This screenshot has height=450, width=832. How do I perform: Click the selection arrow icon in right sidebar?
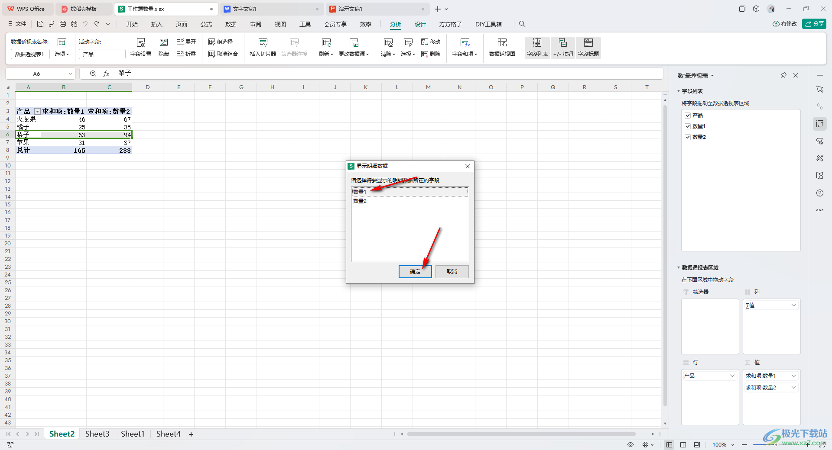point(820,89)
